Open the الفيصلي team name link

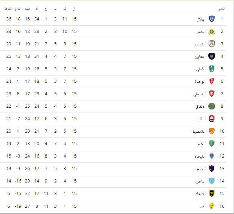(199, 94)
